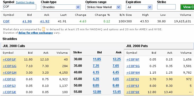Image resolution: width=194 pixels, height=96 pixels.
Task: Select the strike price 40.00 cell
Action: pyautogui.click(x=78, y=72)
